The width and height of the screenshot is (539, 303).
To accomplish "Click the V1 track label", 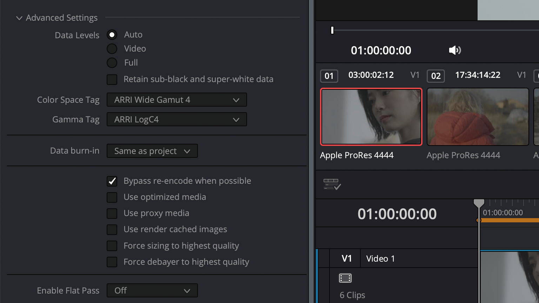I will click(346, 258).
